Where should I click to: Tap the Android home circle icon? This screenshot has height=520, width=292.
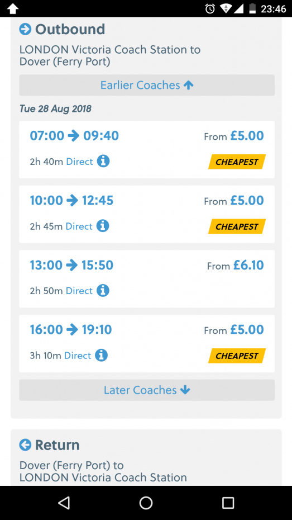pyautogui.click(x=146, y=503)
